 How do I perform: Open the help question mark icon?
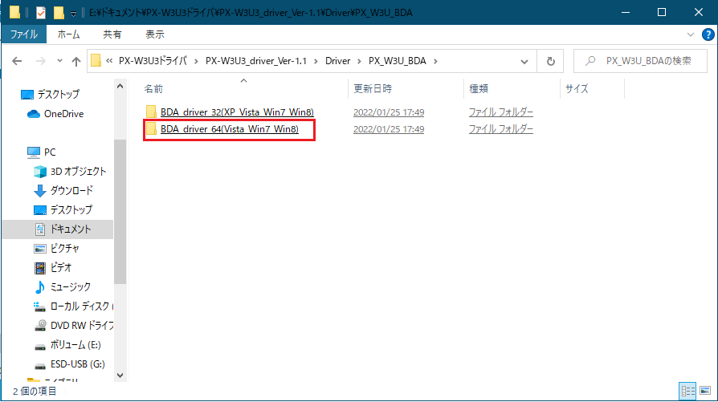(x=706, y=35)
